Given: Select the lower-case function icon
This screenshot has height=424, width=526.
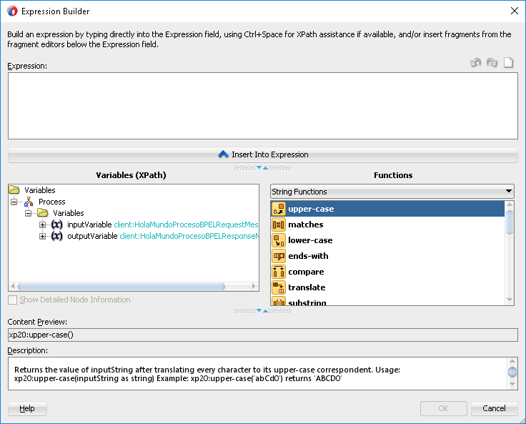Looking at the screenshot, I should tap(279, 240).
